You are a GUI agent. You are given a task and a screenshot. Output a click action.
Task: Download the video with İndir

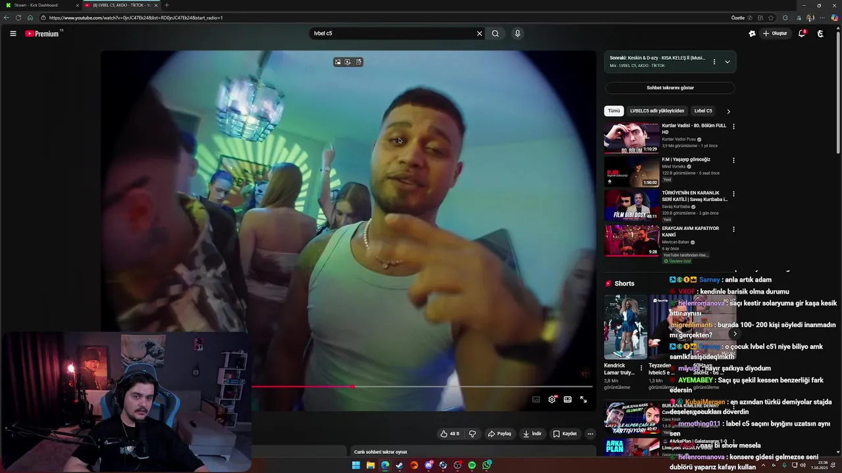532,434
